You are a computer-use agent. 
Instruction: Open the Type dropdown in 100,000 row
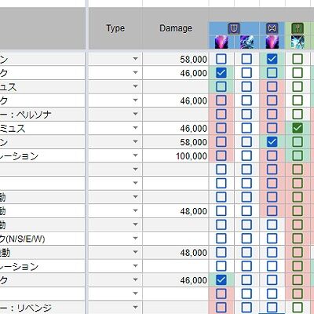pos(135,155)
